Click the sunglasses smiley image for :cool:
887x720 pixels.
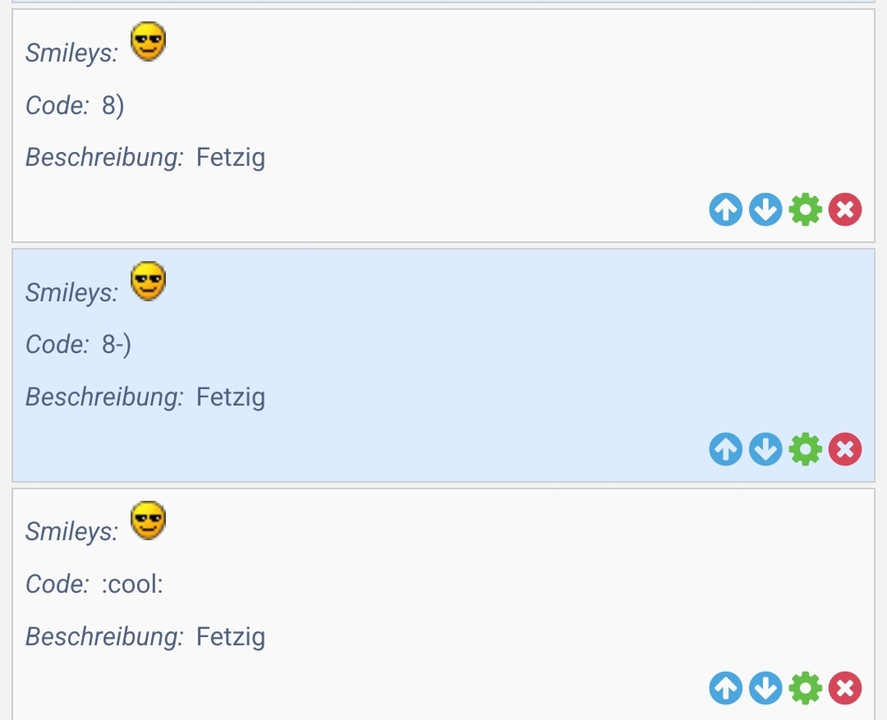tap(149, 521)
